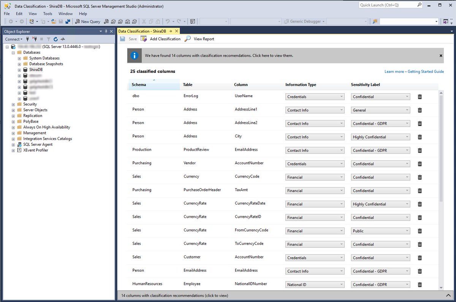Delete classification for AddressLine2 row
The image size is (456, 302).
click(x=420, y=124)
